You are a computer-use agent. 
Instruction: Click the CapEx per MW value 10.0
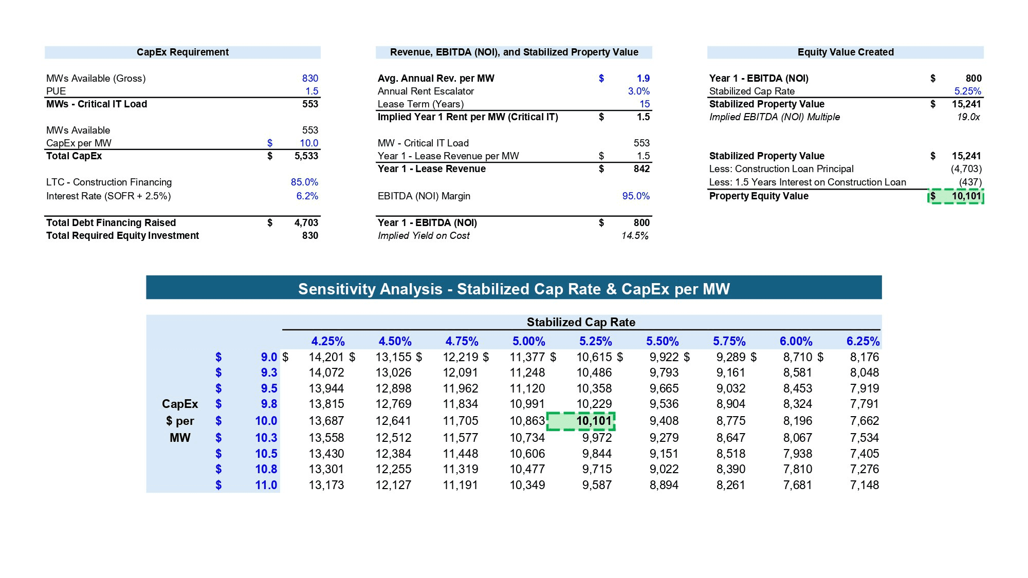point(308,143)
